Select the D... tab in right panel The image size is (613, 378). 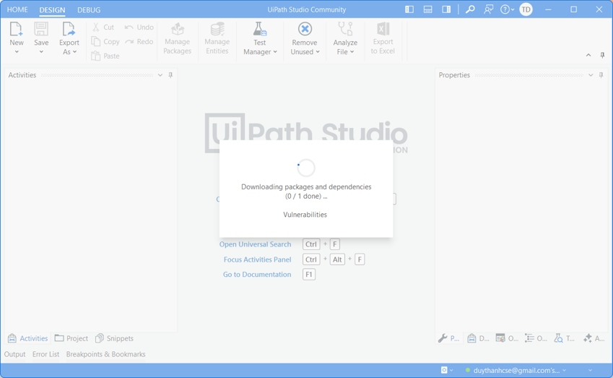click(x=478, y=338)
